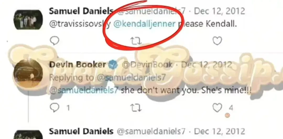The image size is (283, 139).
Task: Open Dec 12, 2012 timestamp of top tweet
Action: (220, 11)
